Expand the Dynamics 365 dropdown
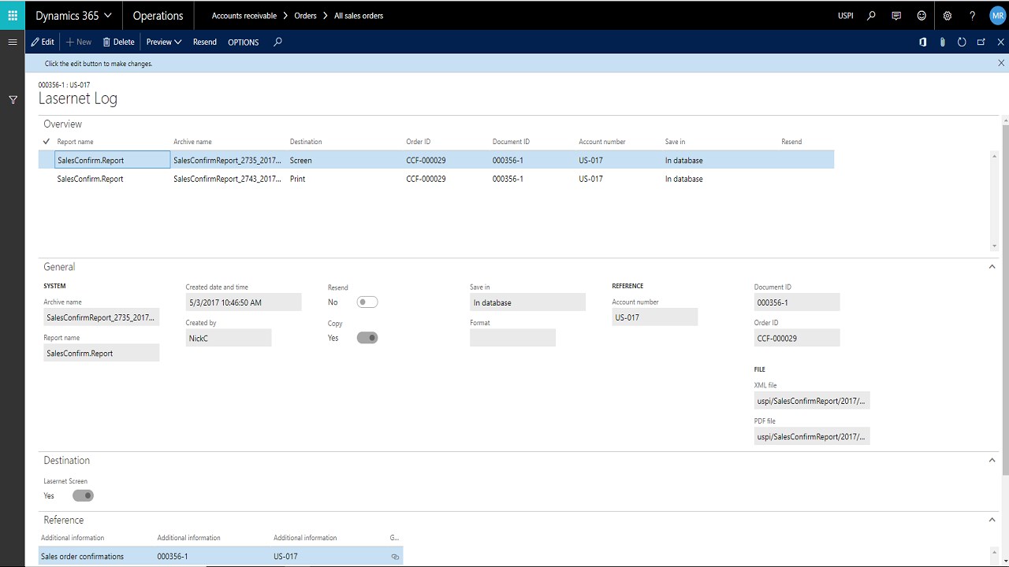 coord(74,15)
